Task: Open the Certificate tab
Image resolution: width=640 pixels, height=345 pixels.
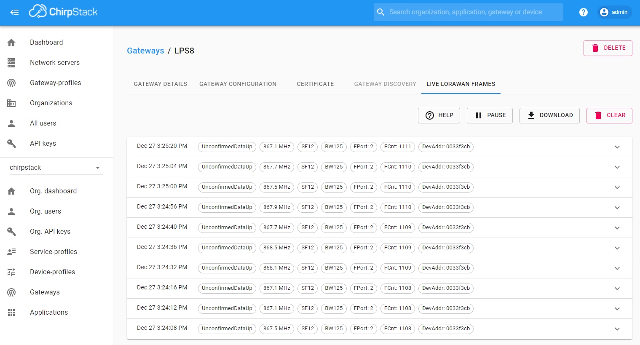Action: coord(315,84)
